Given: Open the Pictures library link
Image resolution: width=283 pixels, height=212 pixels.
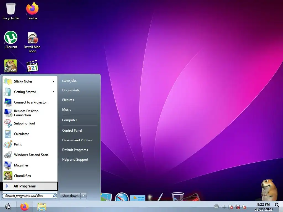Looking at the screenshot, I should coord(68,100).
